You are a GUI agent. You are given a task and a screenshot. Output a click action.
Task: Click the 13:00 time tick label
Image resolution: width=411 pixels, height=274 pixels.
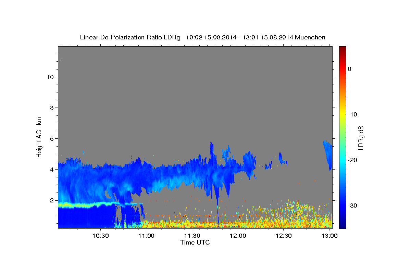[329, 236]
